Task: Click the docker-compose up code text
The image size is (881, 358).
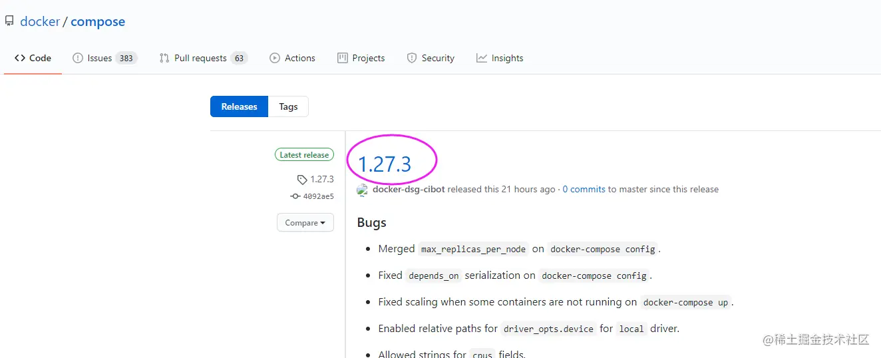Action: 686,302
